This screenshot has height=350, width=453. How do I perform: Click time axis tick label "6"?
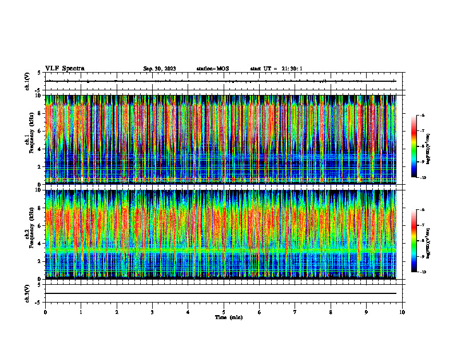coord(260,312)
